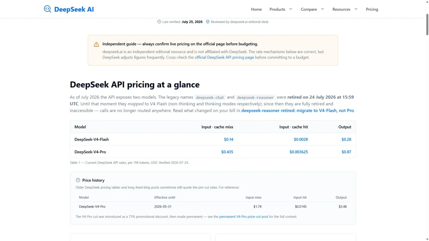Click DeepSeek-V4-Pro in price history table
The image size is (429, 241).
pyautogui.click(x=92, y=206)
